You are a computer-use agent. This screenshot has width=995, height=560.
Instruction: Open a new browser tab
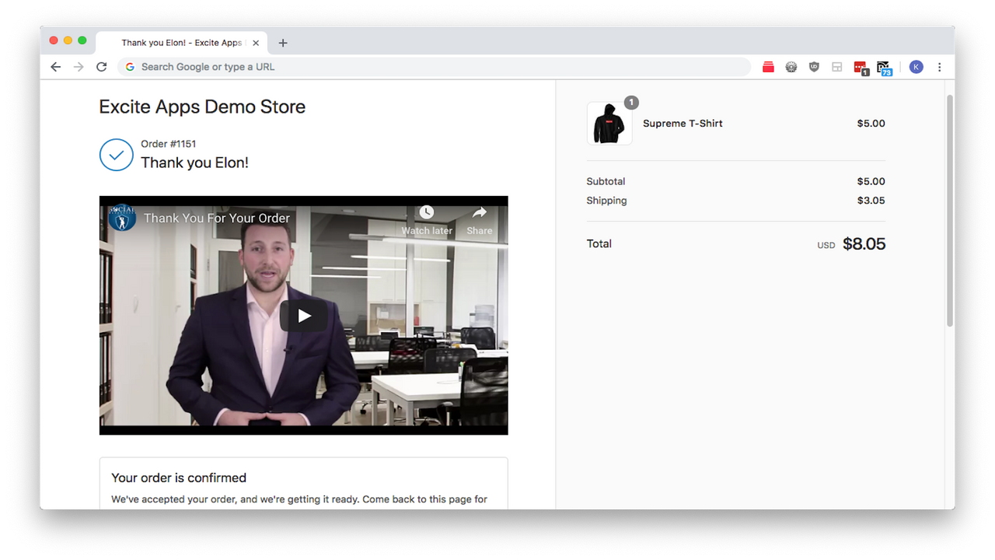[282, 43]
